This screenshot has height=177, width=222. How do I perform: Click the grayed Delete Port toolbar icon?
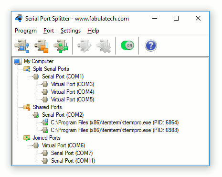tap(104, 46)
